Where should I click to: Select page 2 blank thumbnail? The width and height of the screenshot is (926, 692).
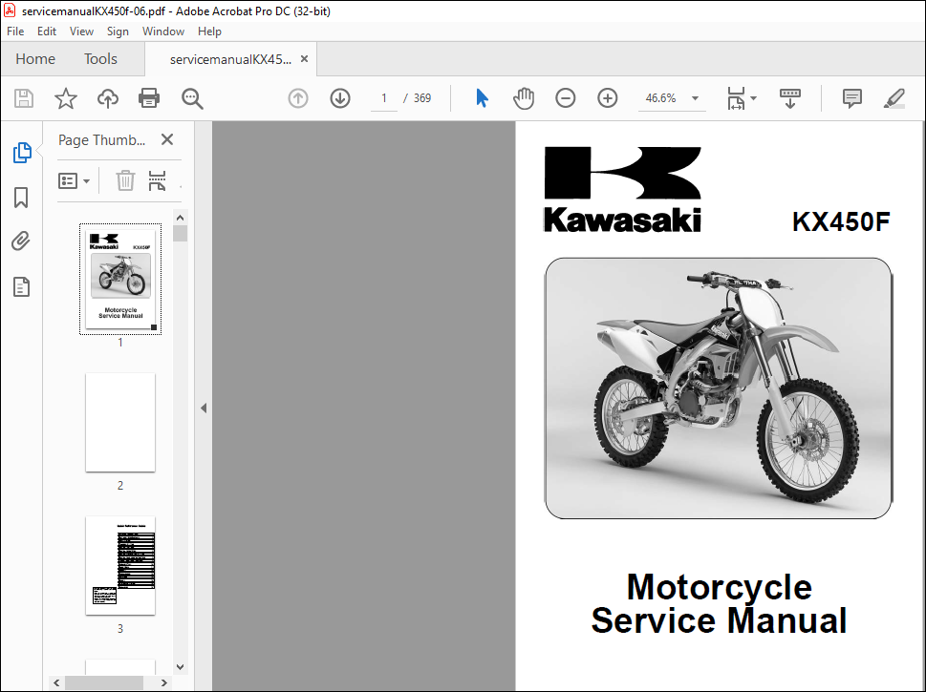[x=120, y=423]
